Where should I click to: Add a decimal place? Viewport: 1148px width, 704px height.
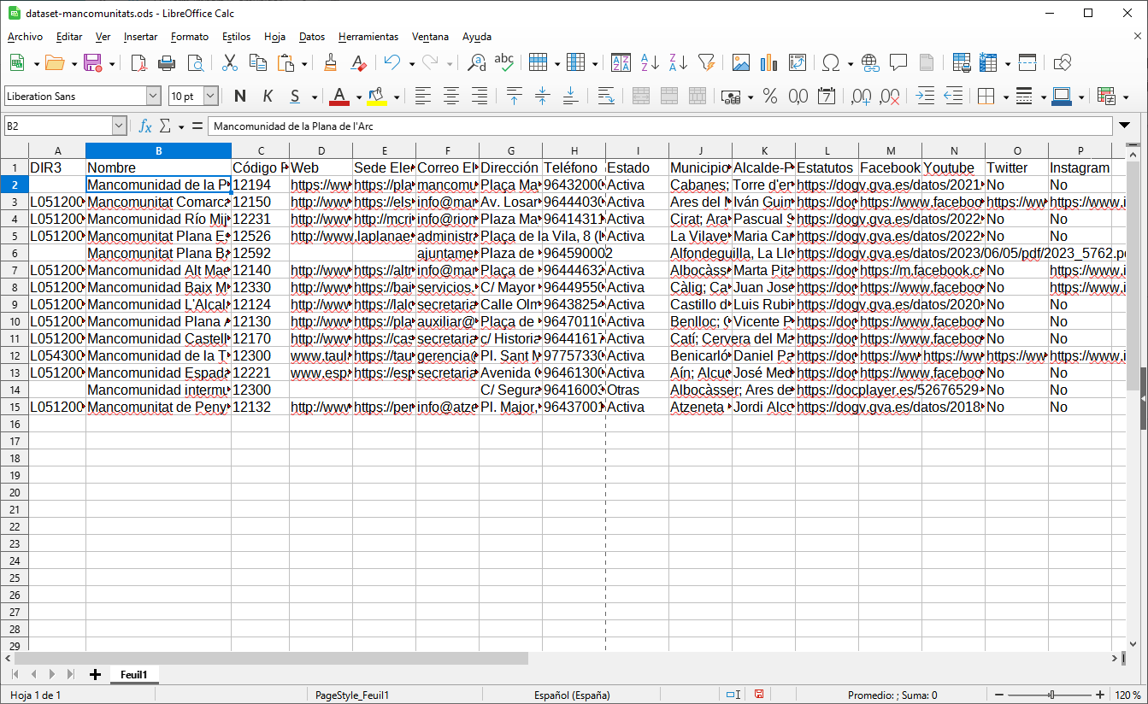point(861,97)
